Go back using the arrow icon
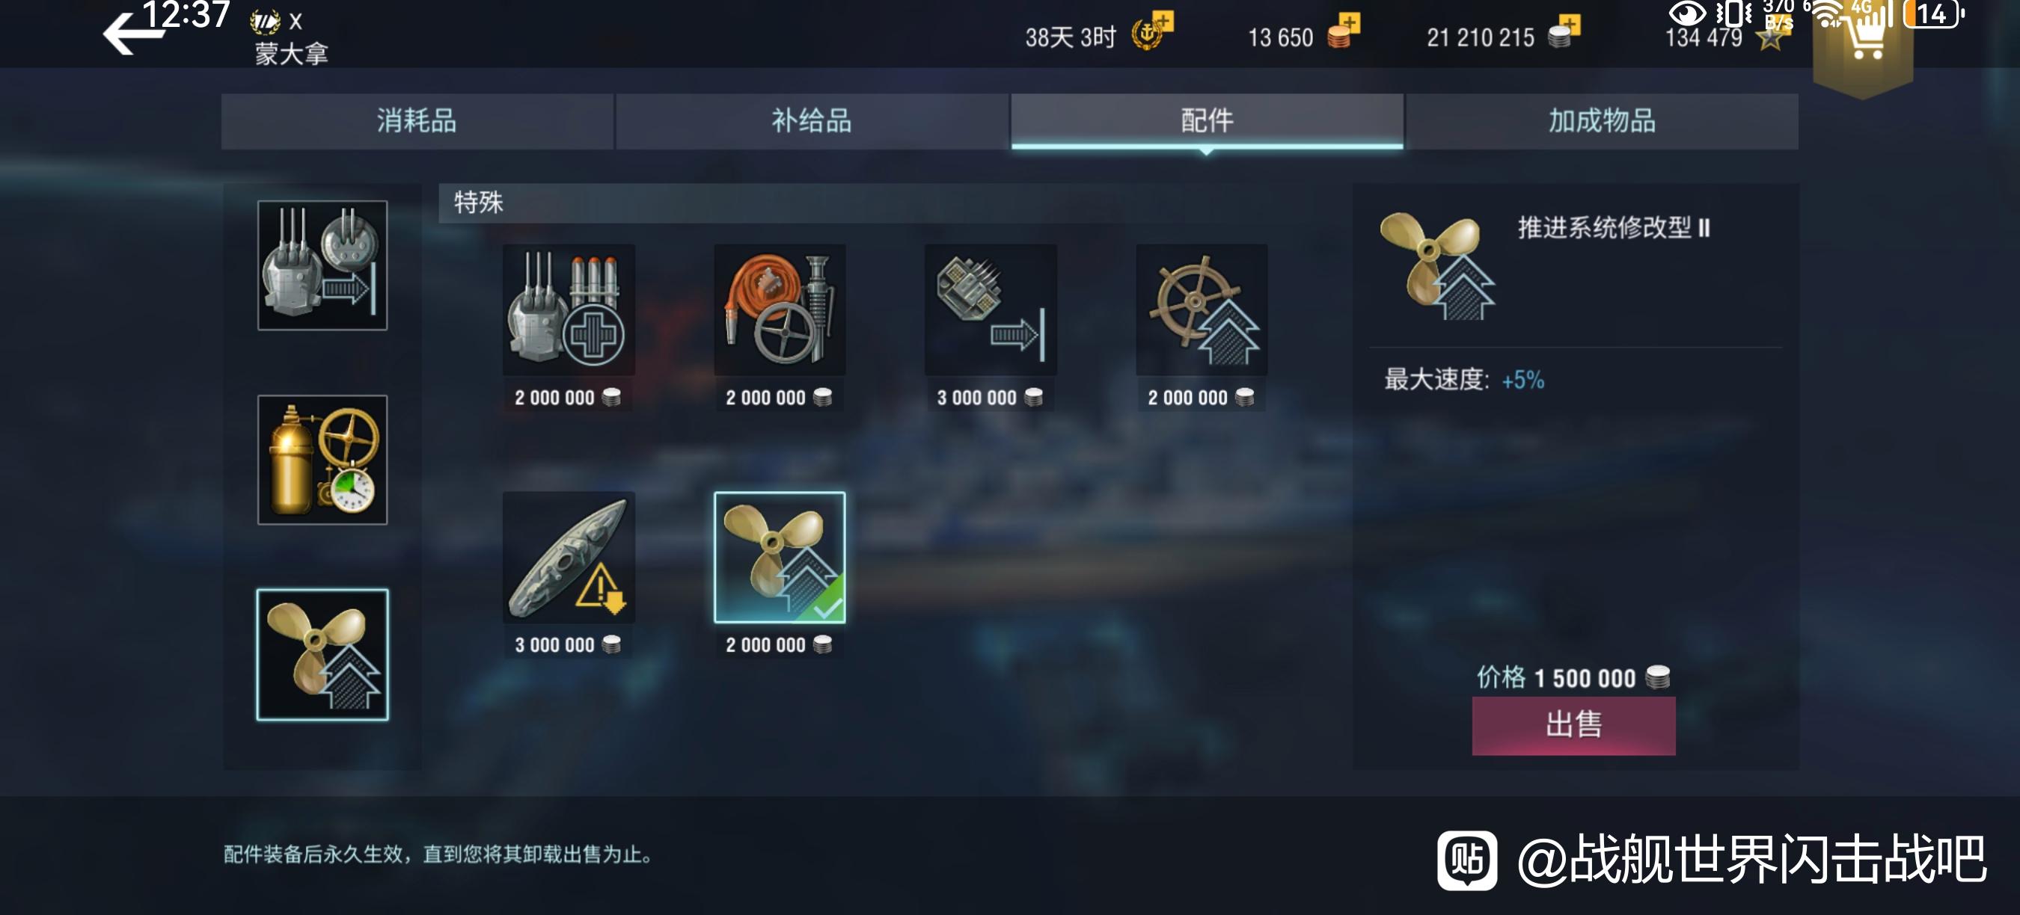Viewport: 2020px width, 915px height. click(130, 34)
